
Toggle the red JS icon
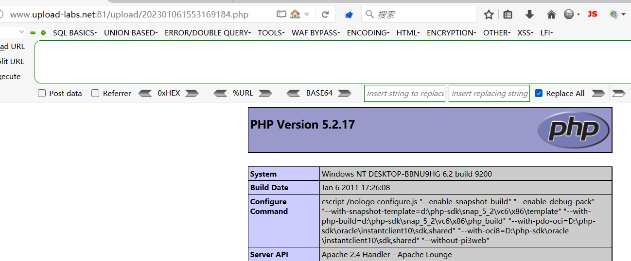(592, 14)
